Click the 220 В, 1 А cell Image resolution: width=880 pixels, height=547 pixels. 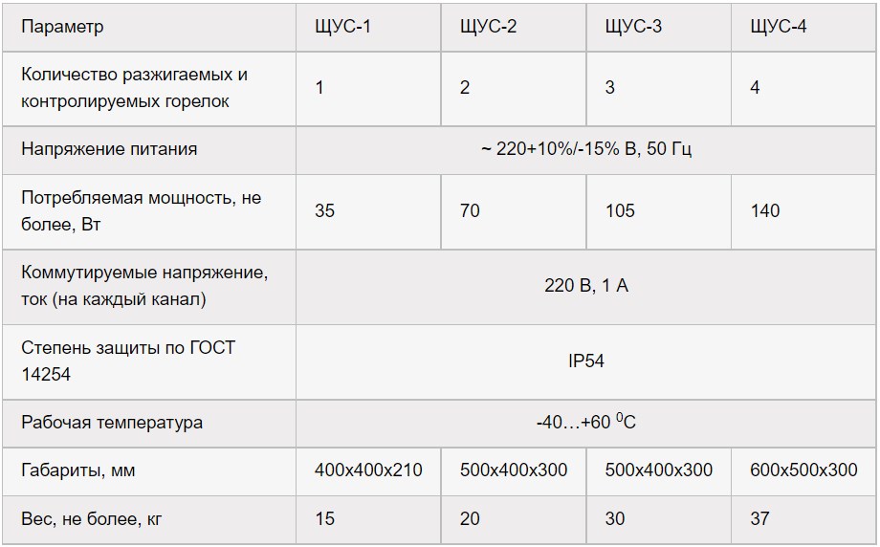tap(586, 287)
